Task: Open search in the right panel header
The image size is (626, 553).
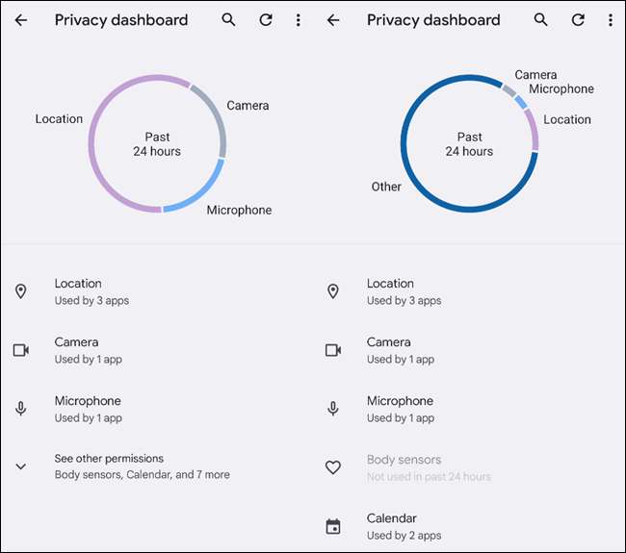Action: click(541, 20)
